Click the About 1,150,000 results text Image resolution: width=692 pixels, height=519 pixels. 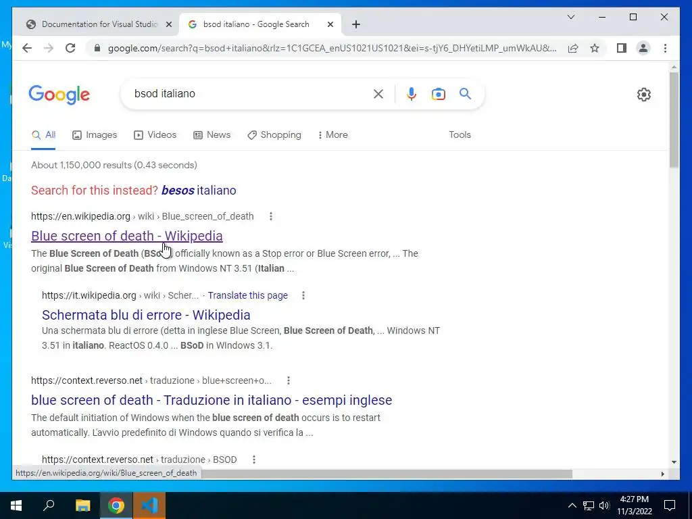pos(114,165)
